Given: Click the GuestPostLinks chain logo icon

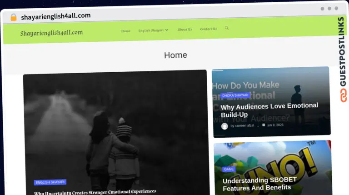Looking at the screenshot, I should (x=344, y=95).
